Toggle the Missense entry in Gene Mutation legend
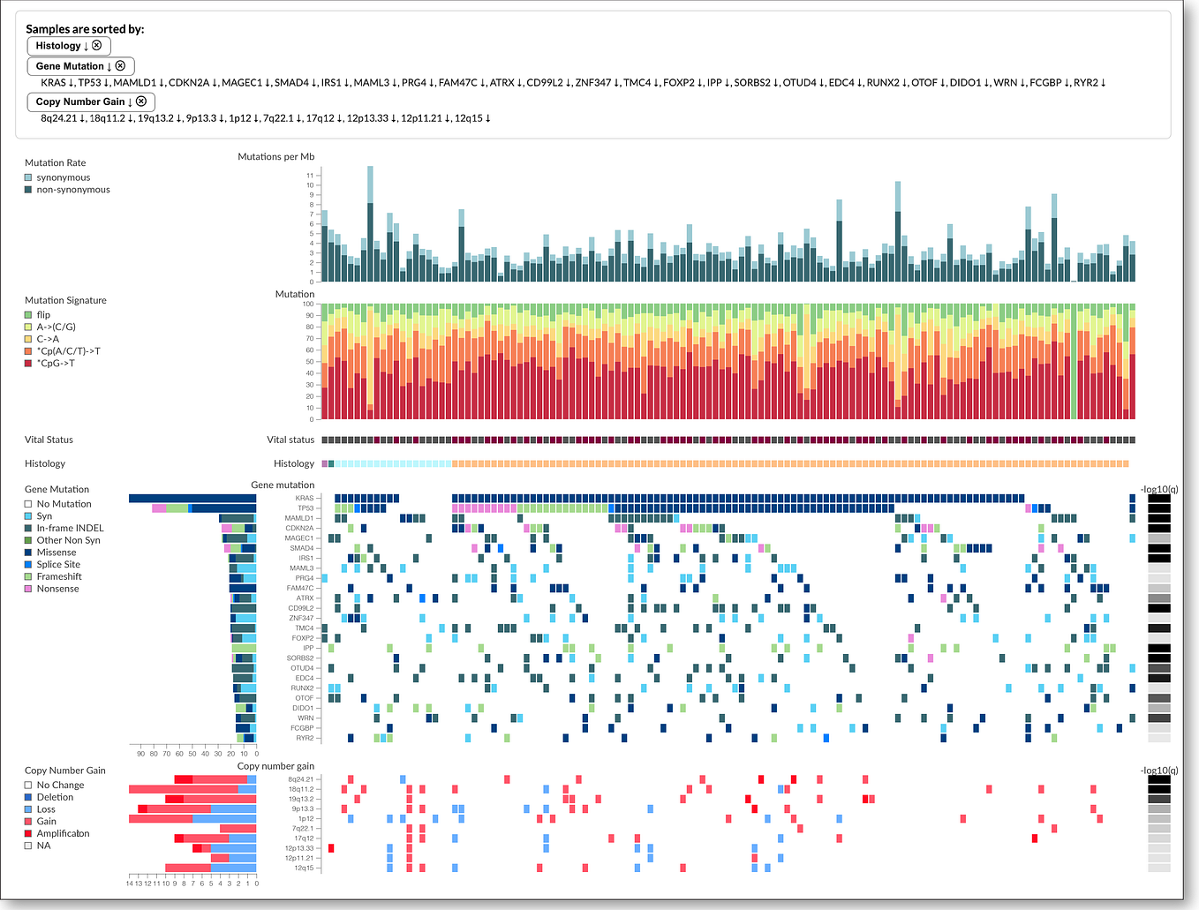The height and width of the screenshot is (910, 1199). (27, 552)
